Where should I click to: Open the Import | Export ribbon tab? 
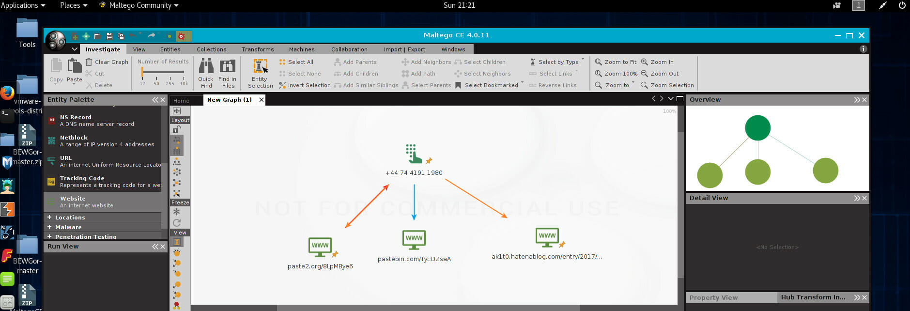tap(405, 49)
